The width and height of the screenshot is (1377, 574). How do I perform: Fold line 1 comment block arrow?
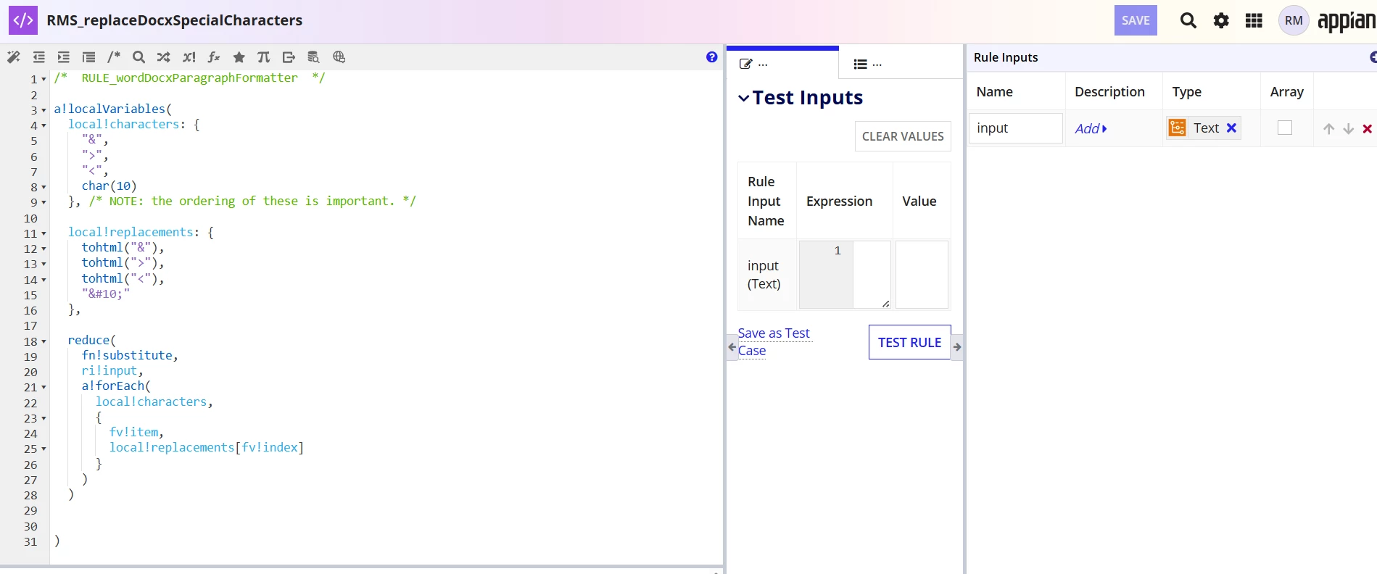point(44,80)
